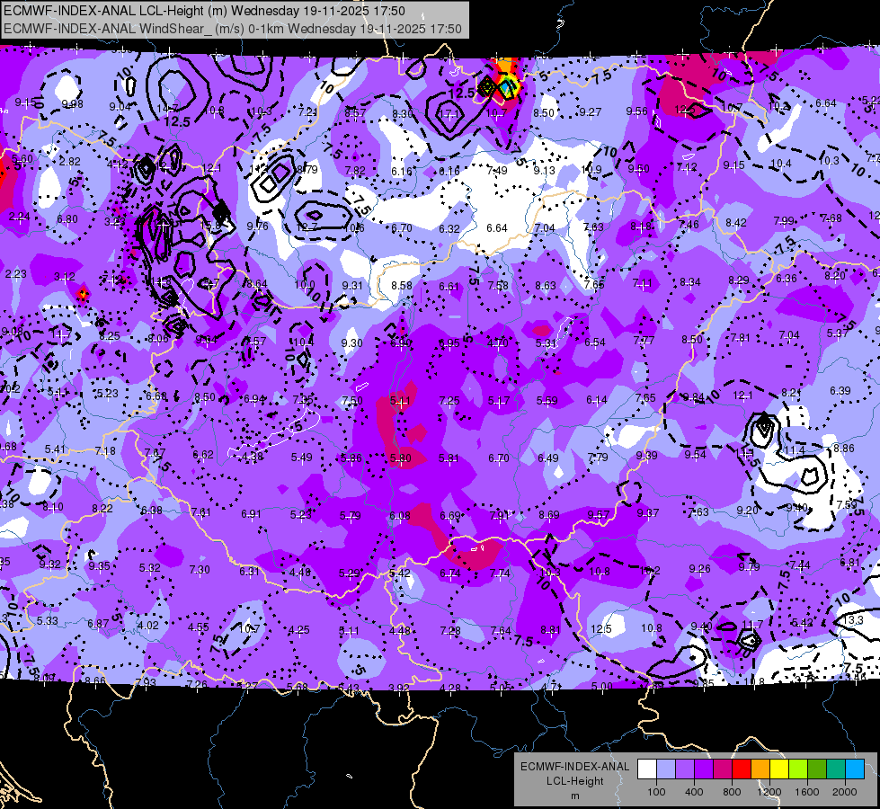The width and height of the screenshot is (880, 809).
Task: Click the '400' legend tick label
Action: click(x=694, y=792)
